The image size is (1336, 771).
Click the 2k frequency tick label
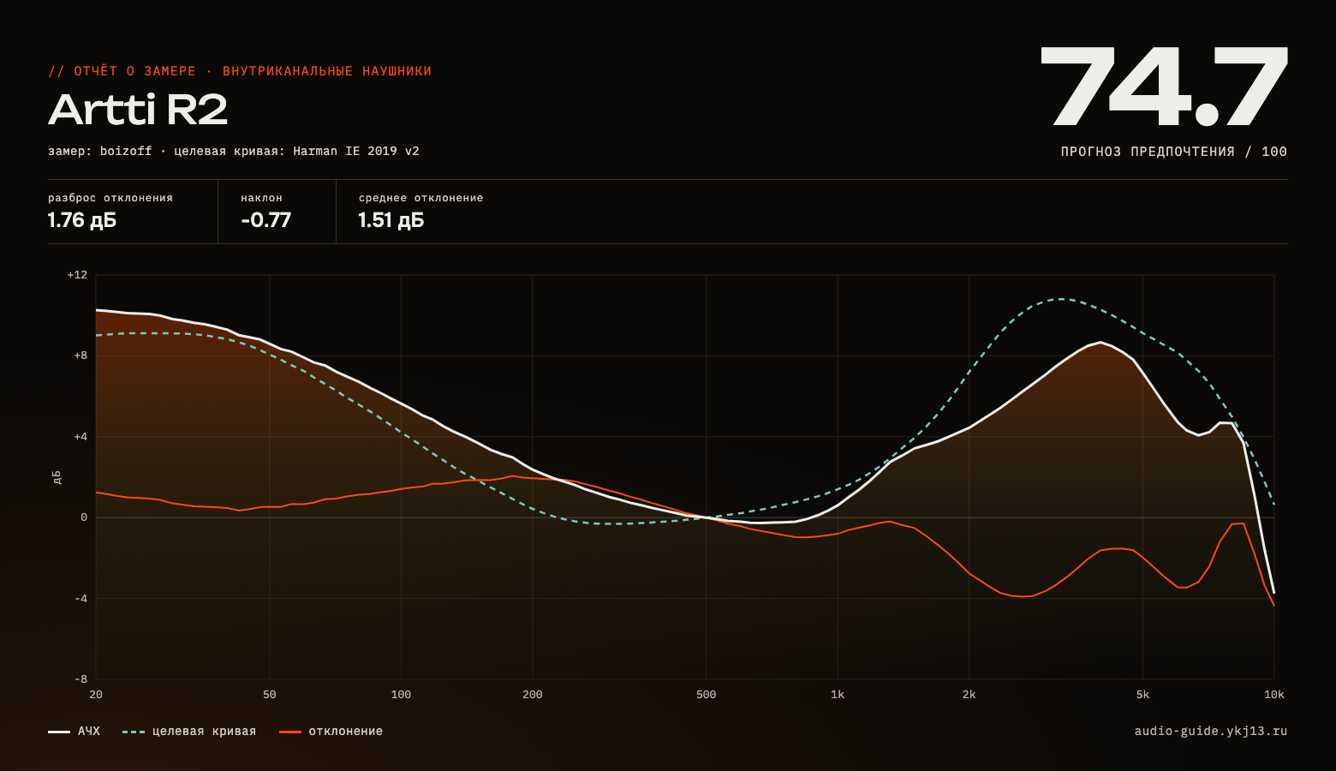[x=969, y=695]
